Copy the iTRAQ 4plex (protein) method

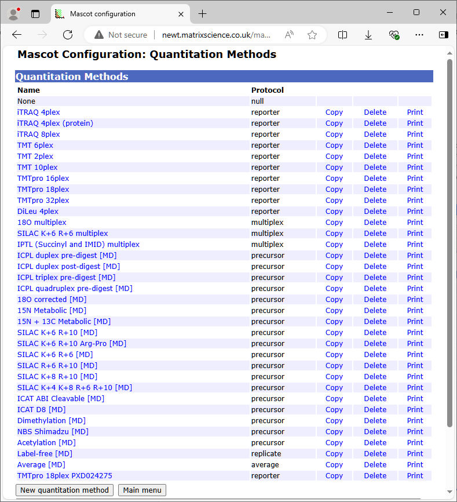coord(334,123)
